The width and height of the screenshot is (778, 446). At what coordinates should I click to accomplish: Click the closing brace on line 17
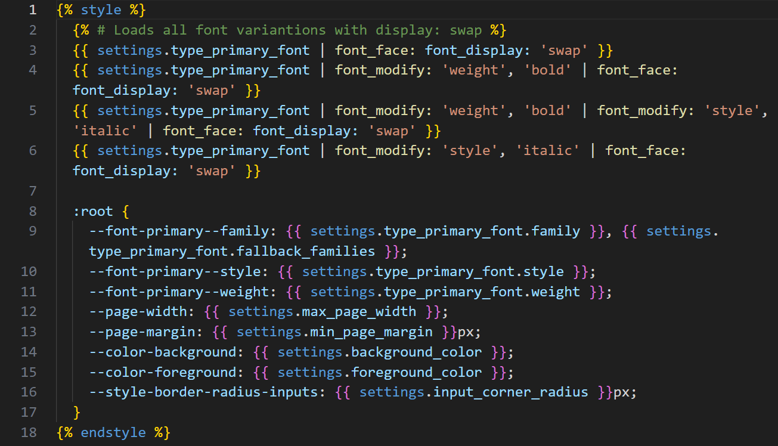[x=76, y=413]
